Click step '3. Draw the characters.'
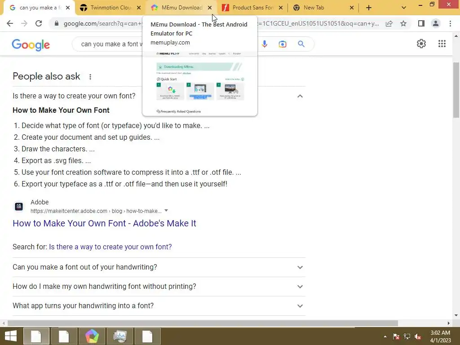The width and height of the screenshot is (460, 345). click(54, 149)
